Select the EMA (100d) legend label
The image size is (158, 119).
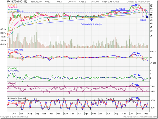click(x=13, y=9)
